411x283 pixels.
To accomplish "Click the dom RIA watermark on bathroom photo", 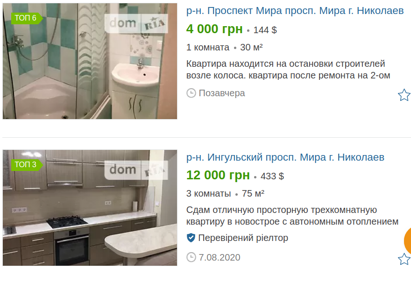I will [x=136, y=23].
